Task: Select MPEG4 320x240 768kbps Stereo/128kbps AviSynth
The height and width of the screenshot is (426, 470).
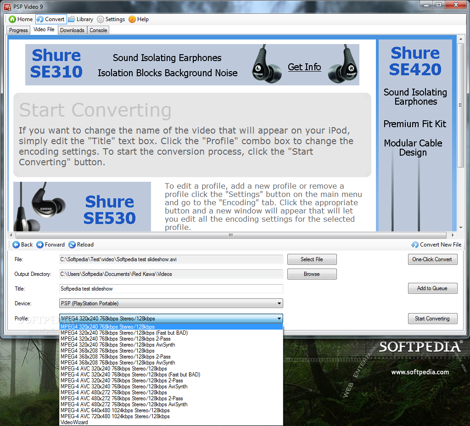Action: tap(171, 345)
